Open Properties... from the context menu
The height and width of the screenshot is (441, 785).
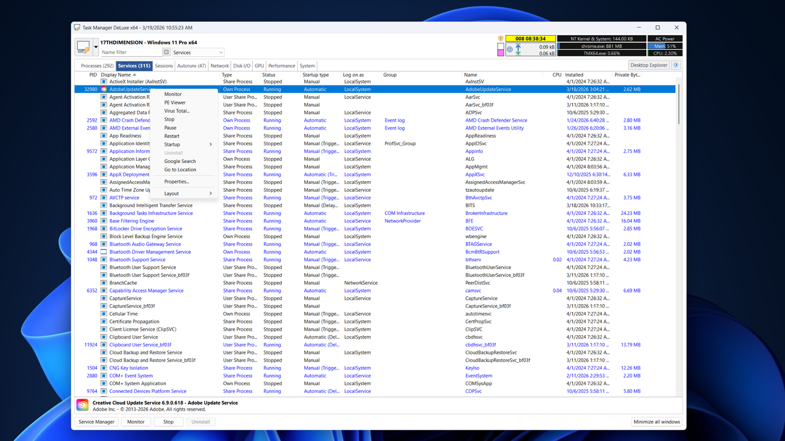point(184,181)
